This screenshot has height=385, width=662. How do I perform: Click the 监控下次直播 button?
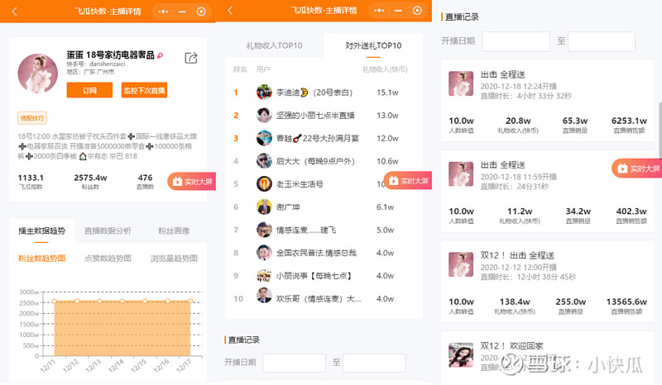click(x=144, y=90)
